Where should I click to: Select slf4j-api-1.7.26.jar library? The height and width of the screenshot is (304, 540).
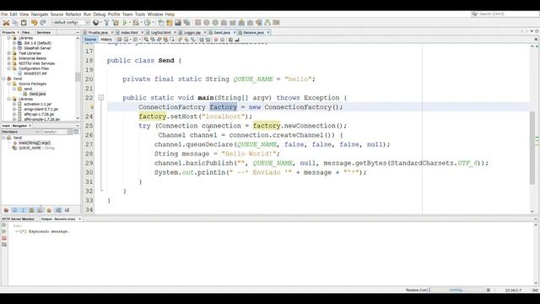[x=39, y=114]
